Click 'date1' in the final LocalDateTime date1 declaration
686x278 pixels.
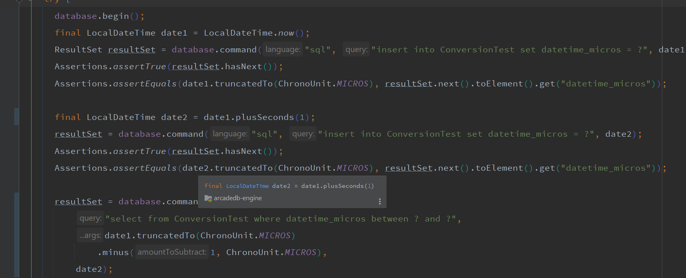click(174, 33)
